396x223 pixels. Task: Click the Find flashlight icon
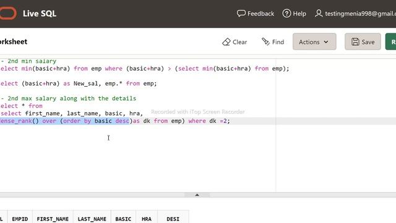tap(265, 42)
